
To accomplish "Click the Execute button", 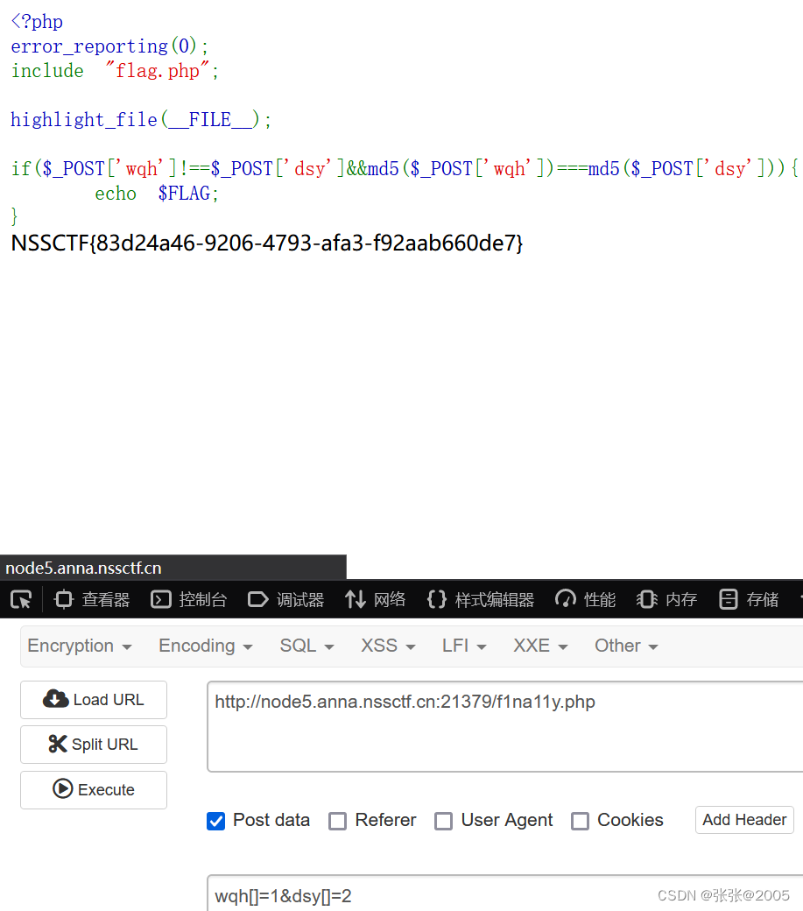I will tap(94, 789).
